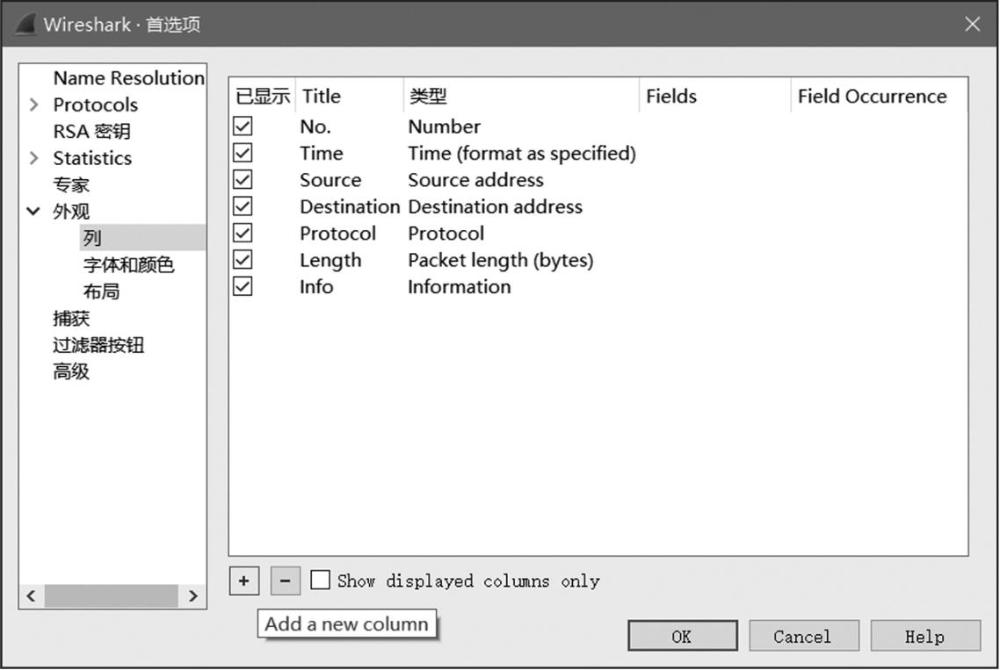Click sidebar scrollbar right arrow

pyautogui.click(x=192, y=596)
